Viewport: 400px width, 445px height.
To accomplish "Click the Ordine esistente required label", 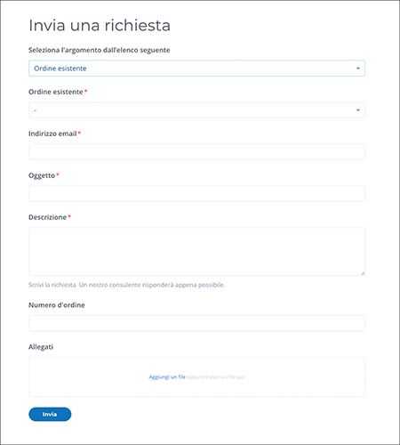I will coord(56,92).
